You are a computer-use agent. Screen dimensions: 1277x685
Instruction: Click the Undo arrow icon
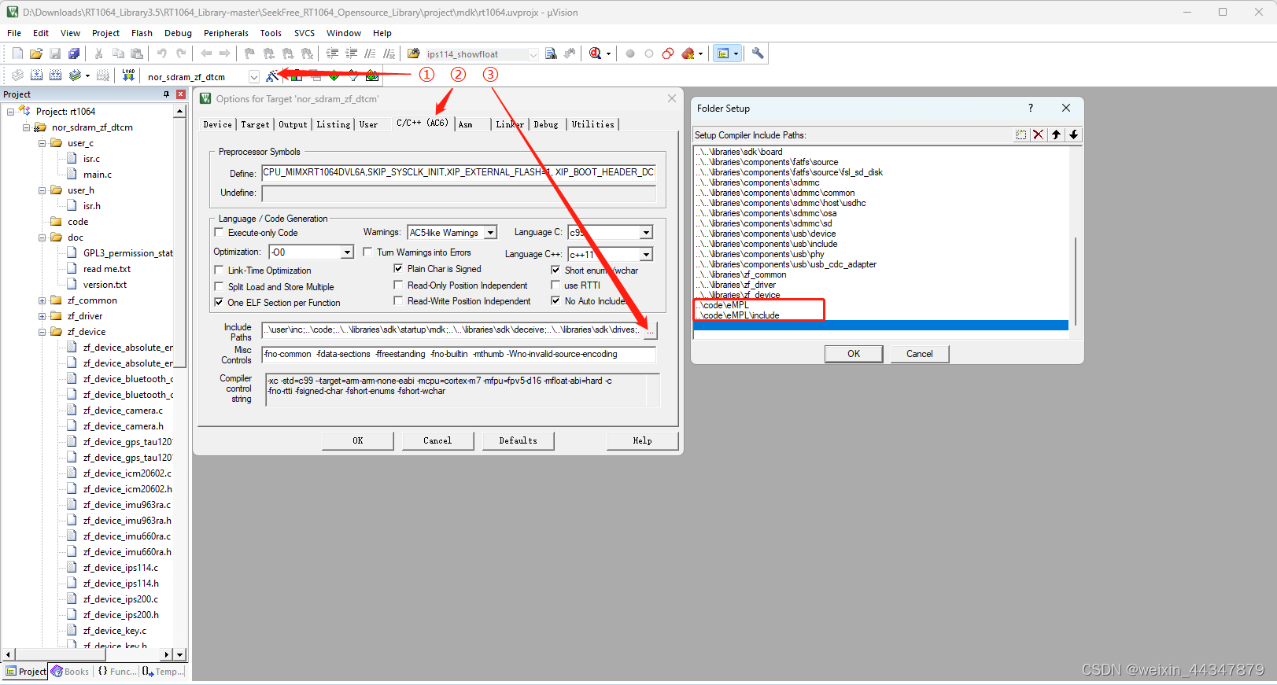point(161,53)
